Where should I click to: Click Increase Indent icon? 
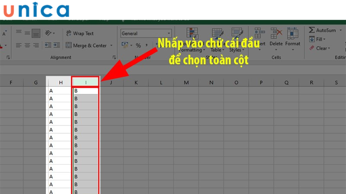click(x=57, y=45)
